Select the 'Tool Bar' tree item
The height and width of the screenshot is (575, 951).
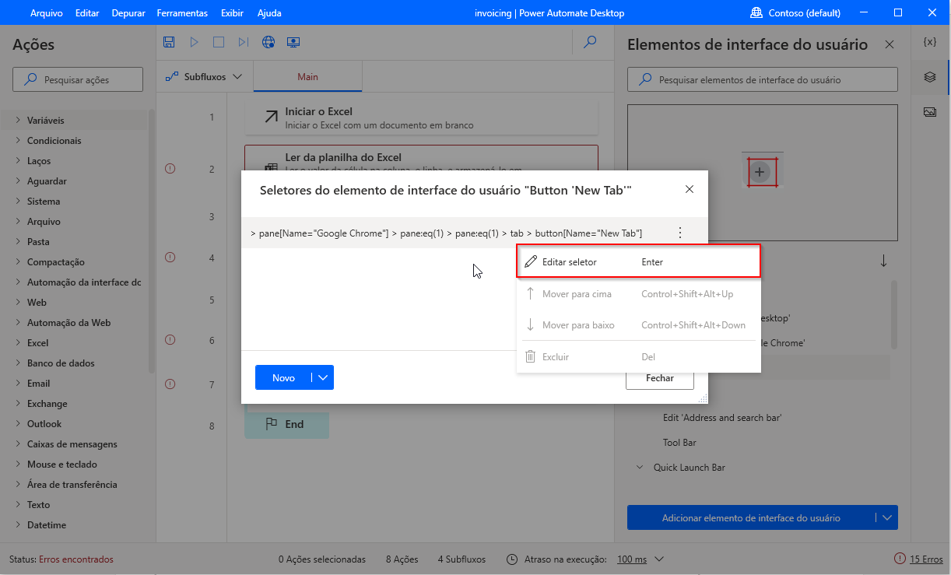coord(679,443)
